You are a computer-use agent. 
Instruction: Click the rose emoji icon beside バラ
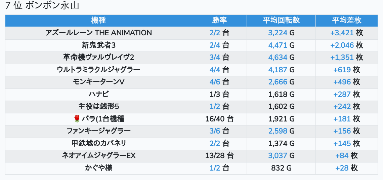pyautogui.click(x=77, y=119)
